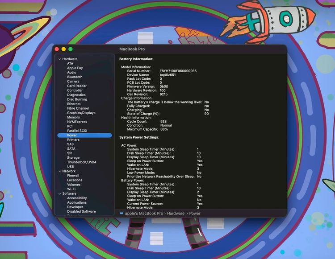Image resolution: width=335 pixels, height=259 pixels.
Task: Select Memory under Hardware
Action: [x=73, y=117]
